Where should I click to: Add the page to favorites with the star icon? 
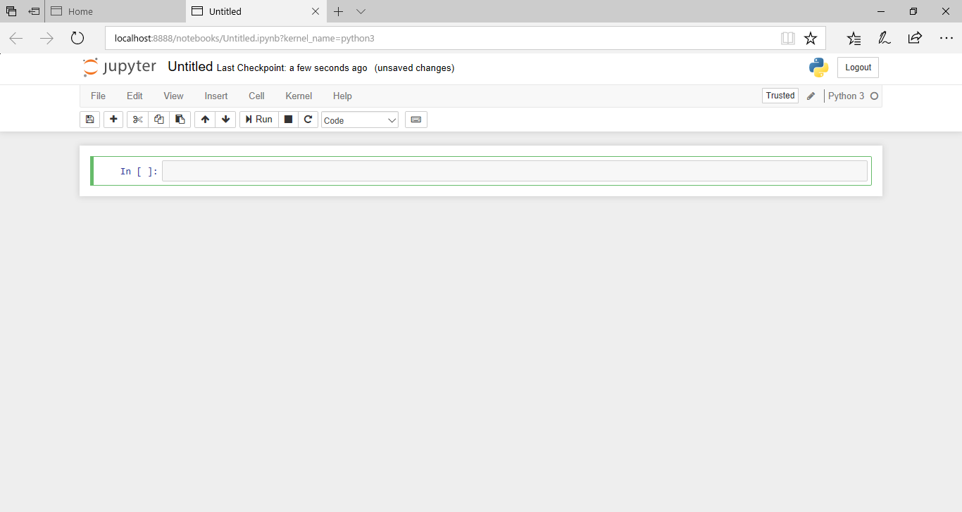pyautogui.click(x=811, y=38)
